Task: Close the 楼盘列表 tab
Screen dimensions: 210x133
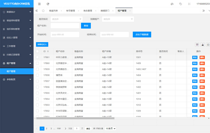Action: click(61, 11)
